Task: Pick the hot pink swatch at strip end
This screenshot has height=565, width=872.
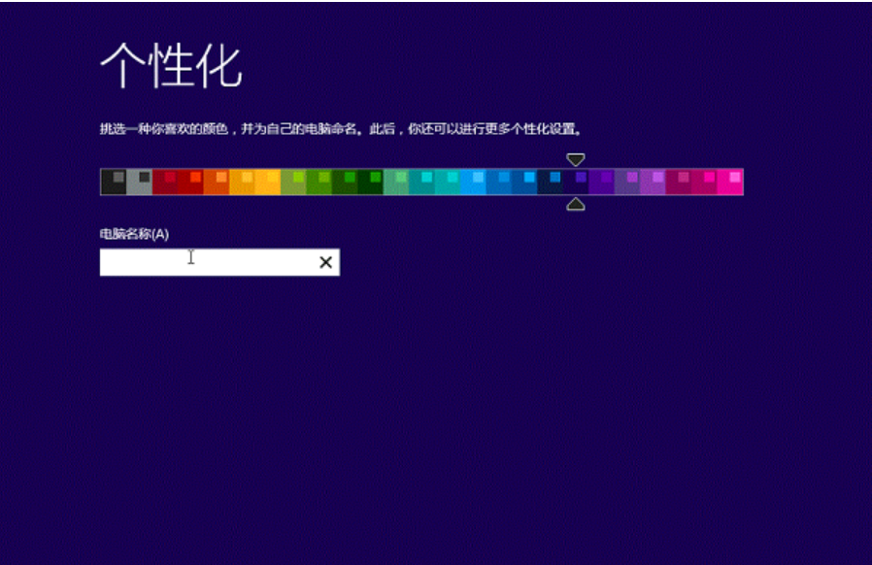Action: tap(729, 182)
